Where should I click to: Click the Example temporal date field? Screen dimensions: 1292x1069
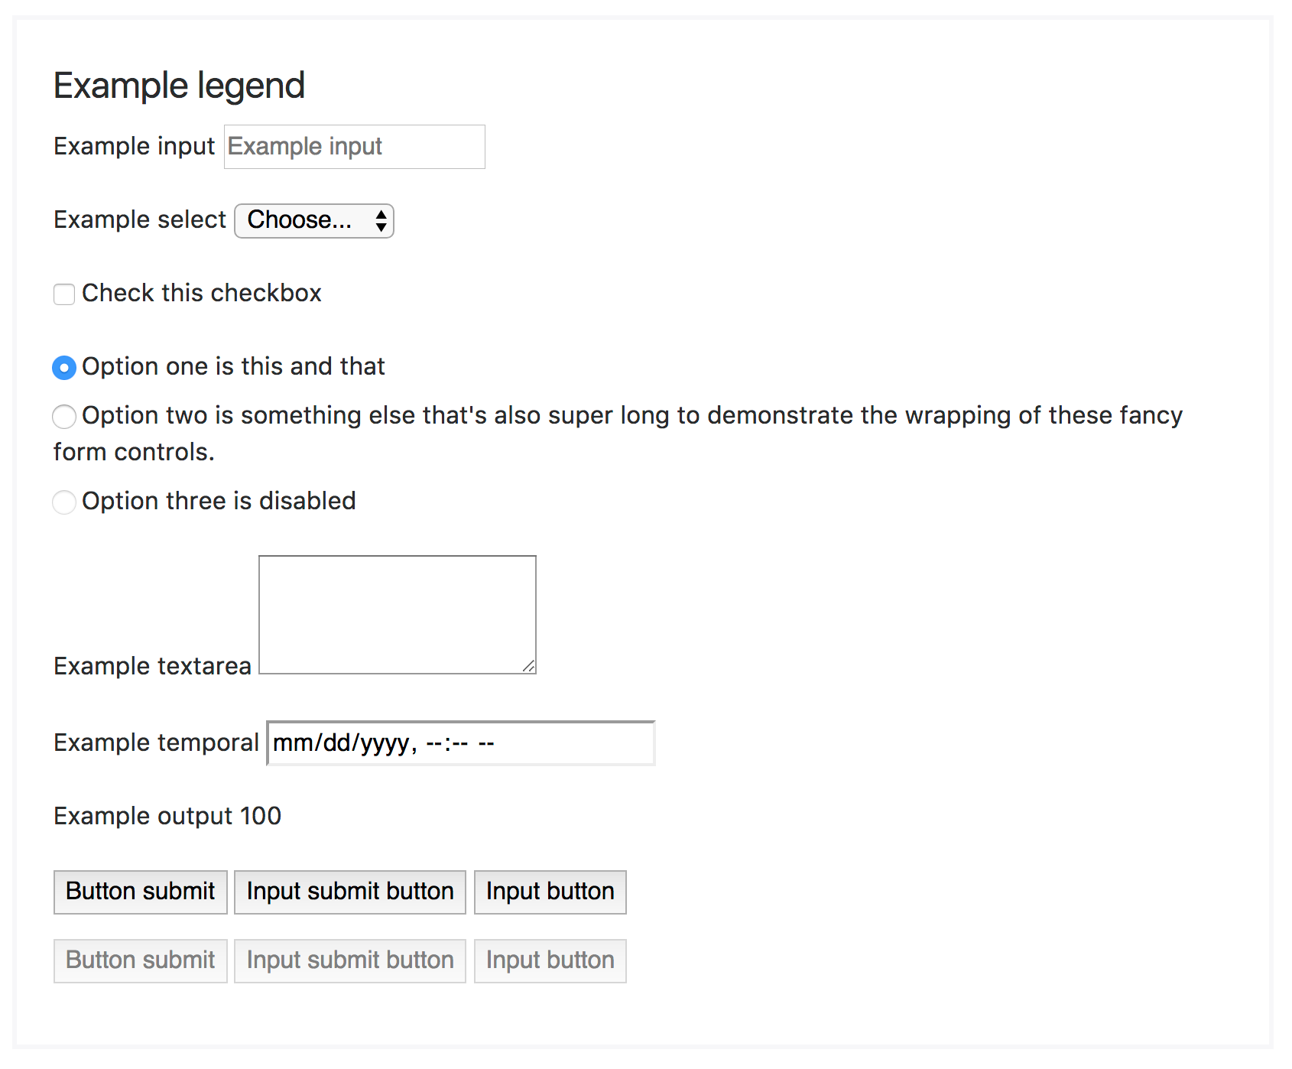(x=460, y=743)
